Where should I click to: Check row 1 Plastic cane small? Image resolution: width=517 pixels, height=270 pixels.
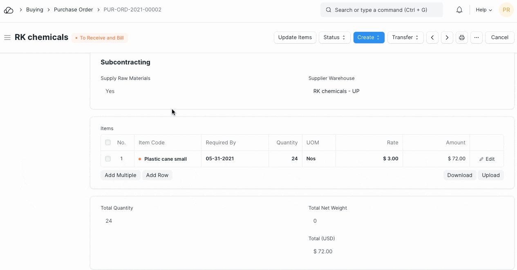[108, 159]
